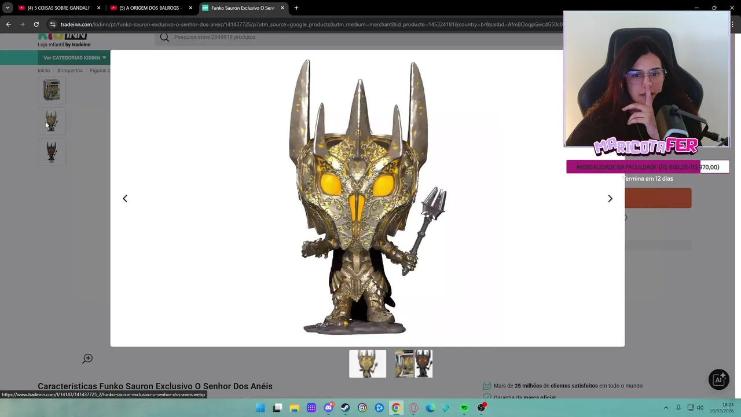
Task: Click the Kidinn by tradeinn logo
Action: (64, 41)
